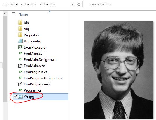This screenshot has height=120, width=156.
Task: Toggle the select-all checkbox beside Name
Action: click(13, 14)
